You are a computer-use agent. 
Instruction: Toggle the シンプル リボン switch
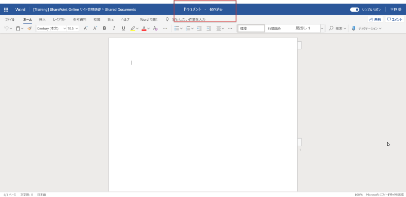coord(354,10)
